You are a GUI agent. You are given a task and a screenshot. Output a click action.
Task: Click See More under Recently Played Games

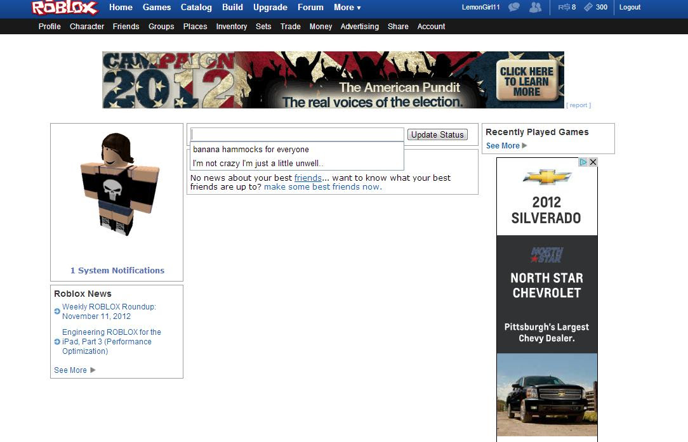pyautogui.click(x=503, y=146)
